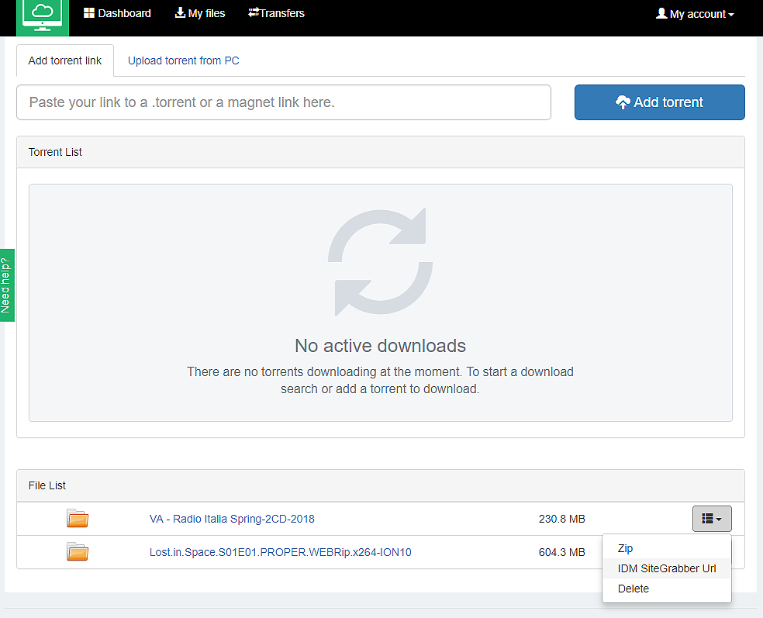Viewport: 763px width, 618px height.
Task: Click the torrent or magnet link input field
Action: [284, 102]
